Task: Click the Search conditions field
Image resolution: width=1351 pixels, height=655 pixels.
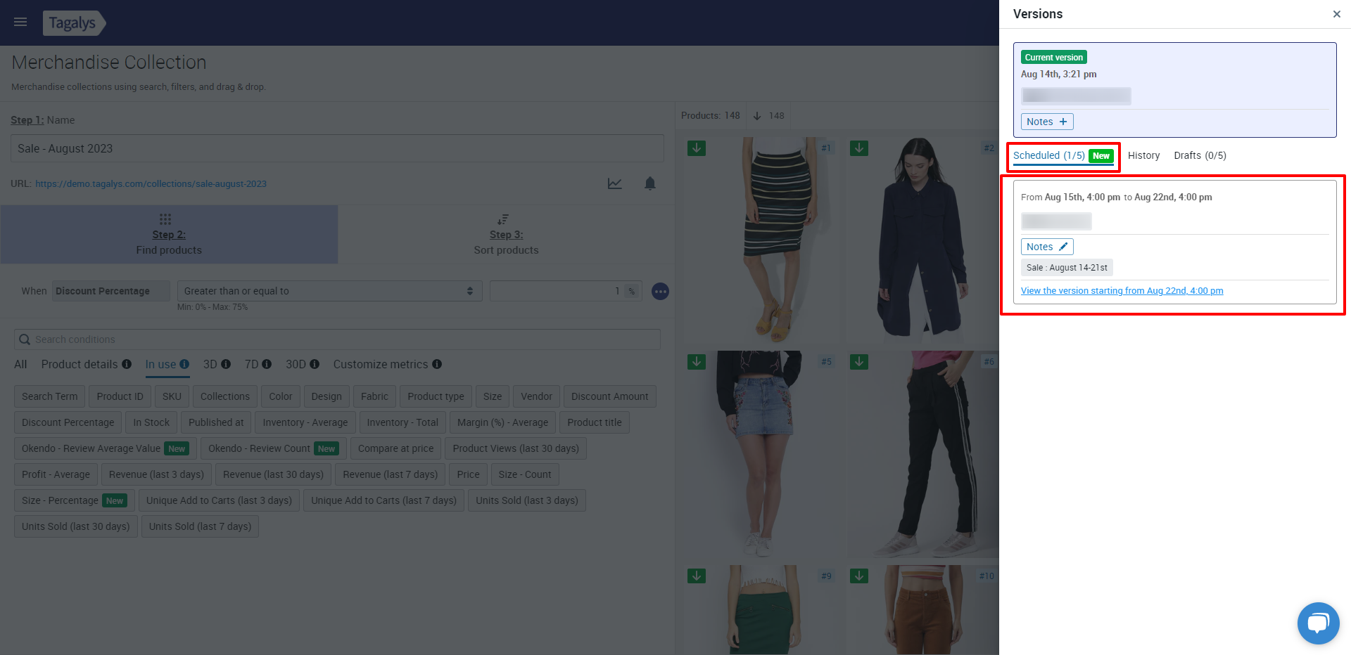Action: pos(337,339)
